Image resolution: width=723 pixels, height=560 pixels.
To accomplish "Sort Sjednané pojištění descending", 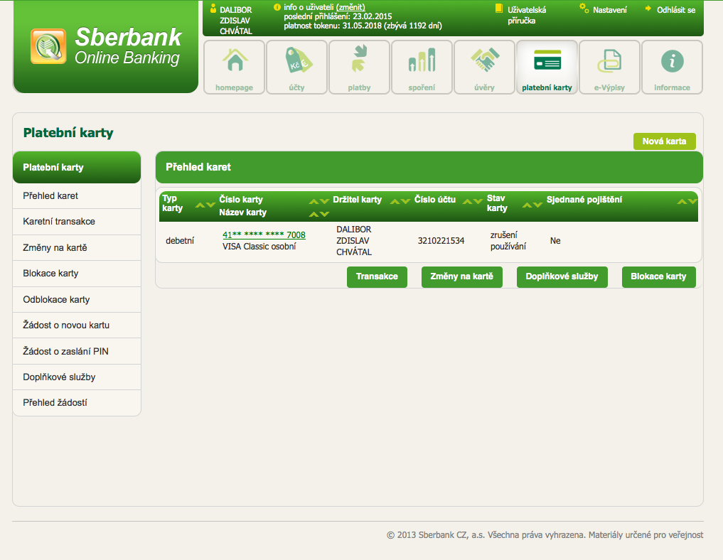I will (692, 201).
